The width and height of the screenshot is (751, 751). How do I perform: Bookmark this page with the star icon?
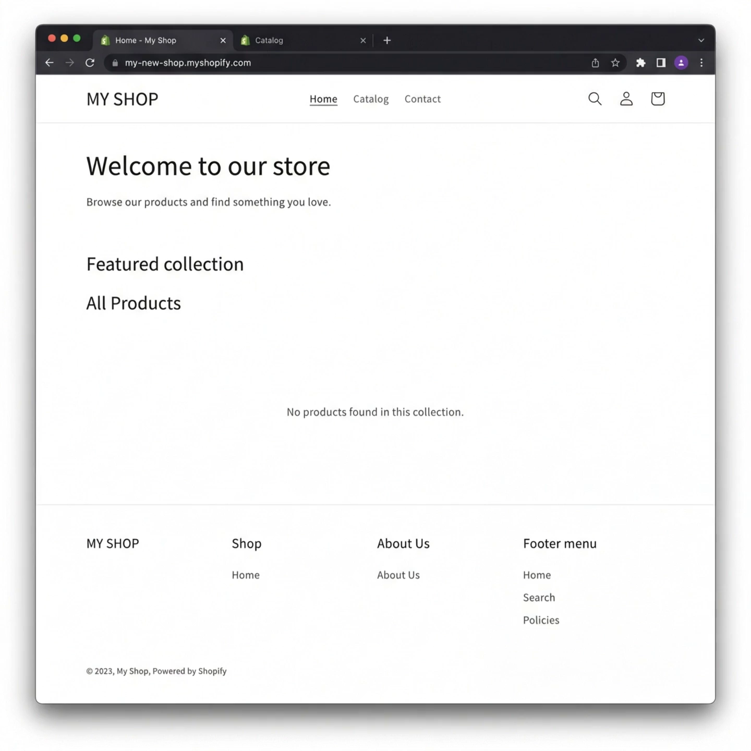[615, 63]
